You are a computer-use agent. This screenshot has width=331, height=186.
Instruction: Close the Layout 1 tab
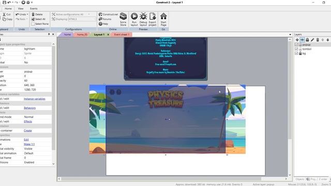pyautogui.click(x=108, y=35)
